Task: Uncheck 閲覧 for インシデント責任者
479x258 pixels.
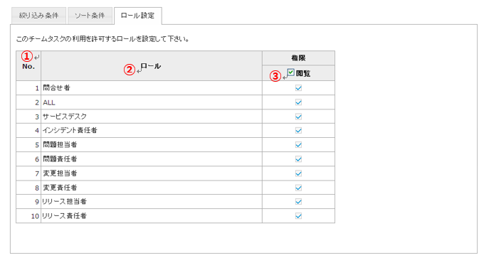Action: [298, 131]
